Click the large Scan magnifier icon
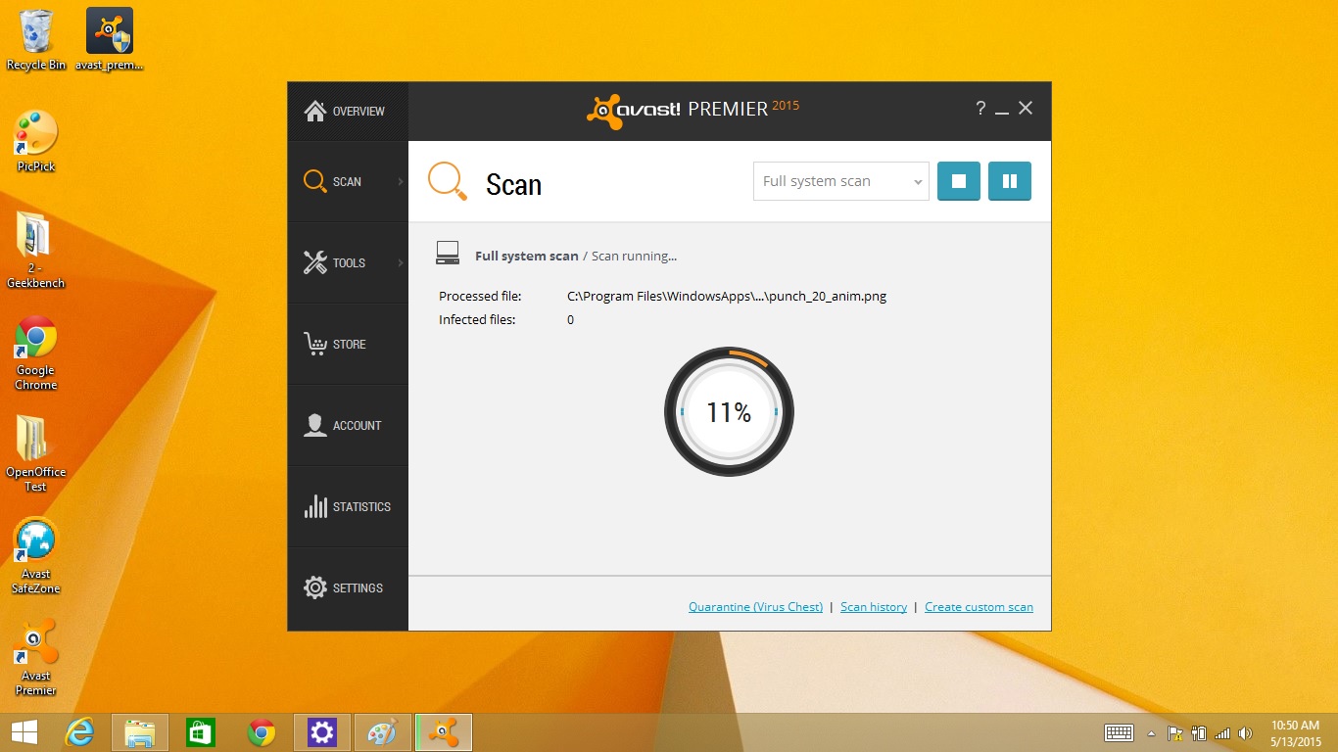Viewport: 1338px width, 752px height. click(448, 182)
